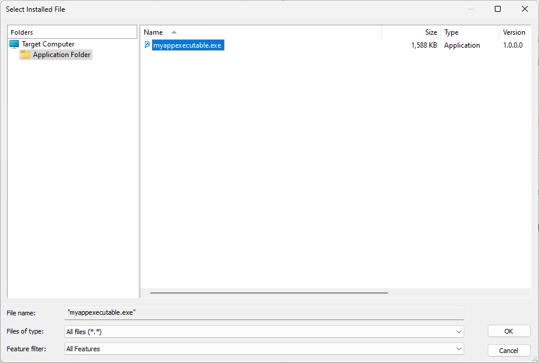Click the Folders panel header
This screenshot has width=539, height=363.
72,32
